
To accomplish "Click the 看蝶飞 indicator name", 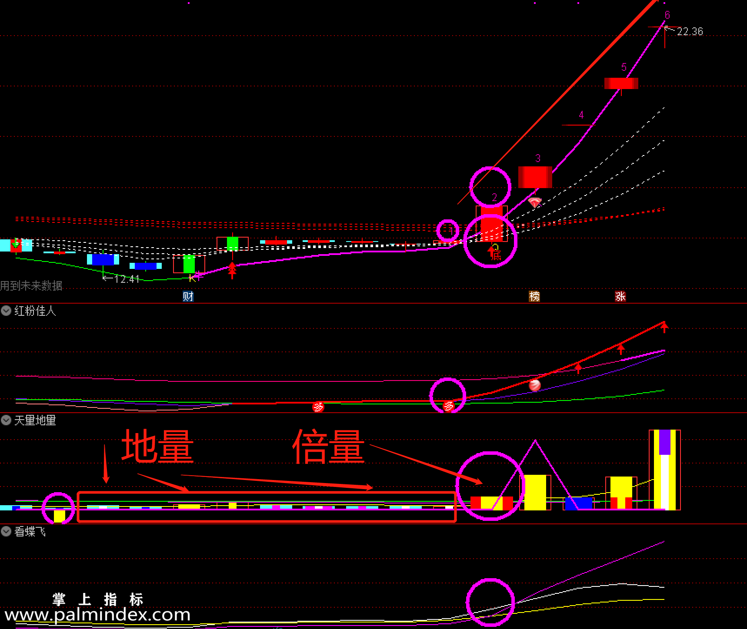I will coord(30,531).
